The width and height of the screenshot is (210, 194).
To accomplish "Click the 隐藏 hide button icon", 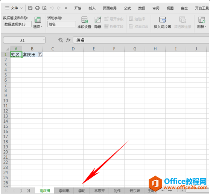I will tap(98, 20).
